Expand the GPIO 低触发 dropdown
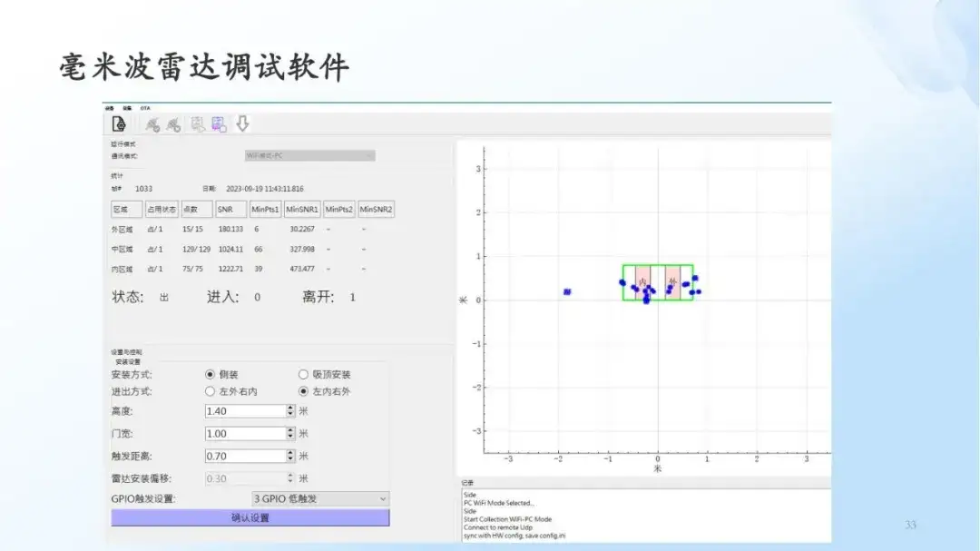The image size is (980, 551). (x=320, y=498)
